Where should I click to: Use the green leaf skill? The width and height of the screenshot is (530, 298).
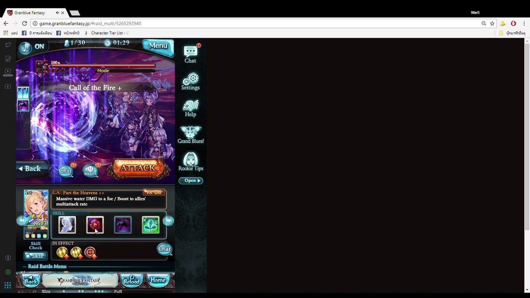(x=150, y=225)
